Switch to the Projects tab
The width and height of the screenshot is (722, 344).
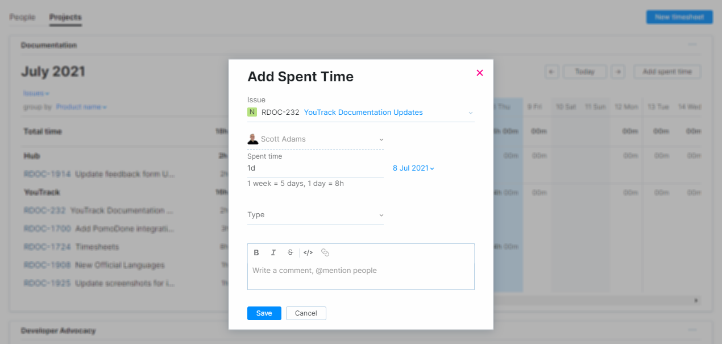click(65, 17)
